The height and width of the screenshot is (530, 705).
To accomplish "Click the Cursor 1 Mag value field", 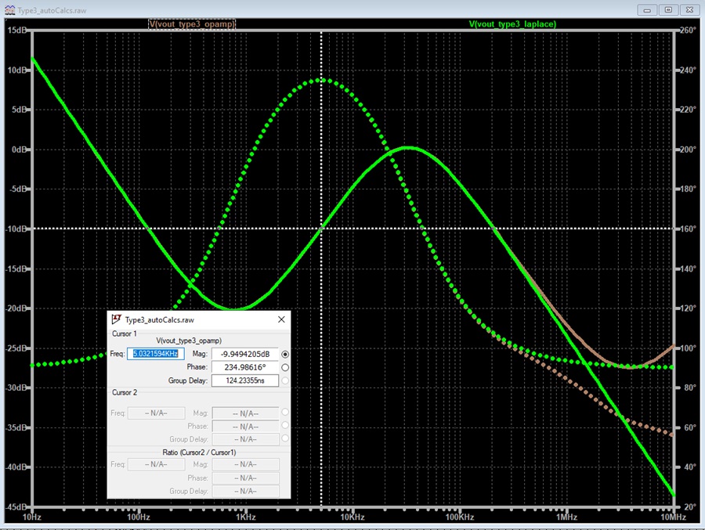I will (245, 354).
